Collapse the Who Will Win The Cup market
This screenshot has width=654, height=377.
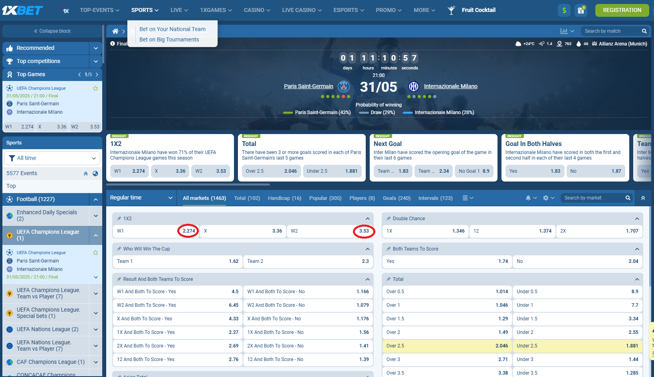[367, 249]
